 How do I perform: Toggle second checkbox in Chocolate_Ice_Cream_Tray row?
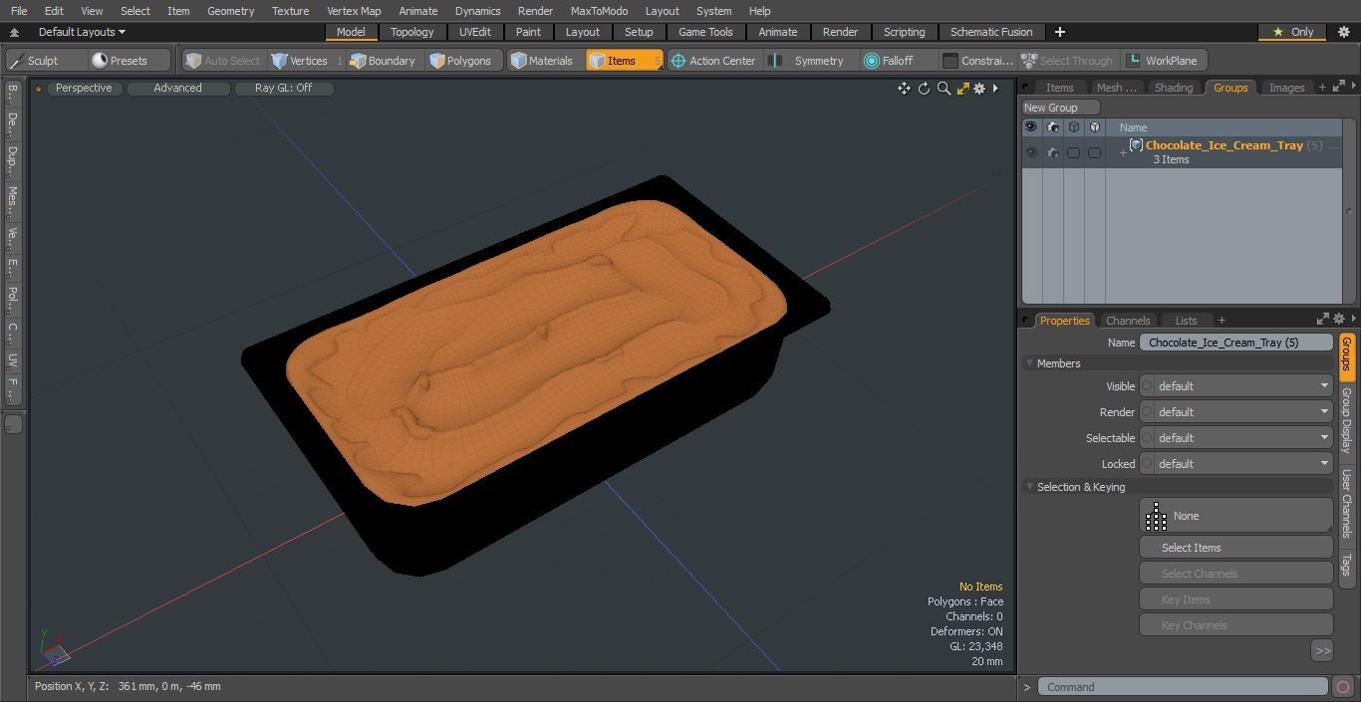[x=1094, y=152]
